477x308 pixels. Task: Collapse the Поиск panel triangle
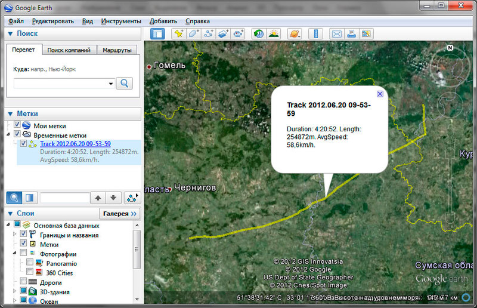[x=10, y=34]
